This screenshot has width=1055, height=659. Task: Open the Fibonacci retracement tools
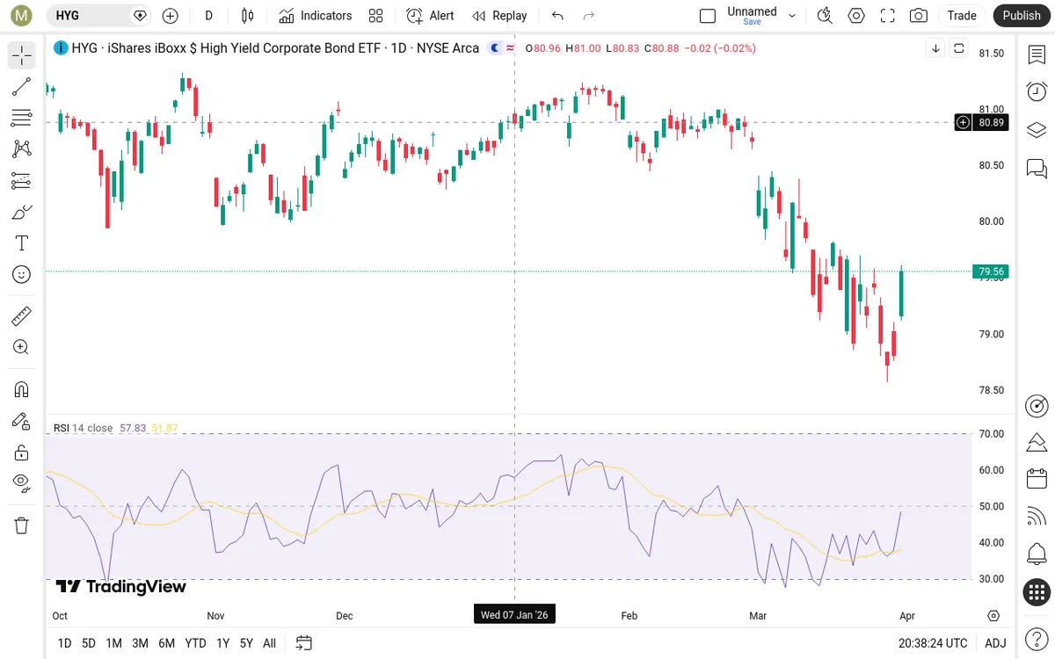click(22, 118)
